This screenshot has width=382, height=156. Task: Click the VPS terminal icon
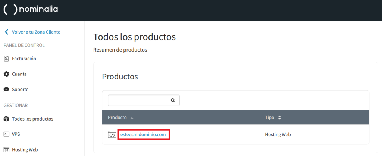pyautogui.click(x=6, y=134)
